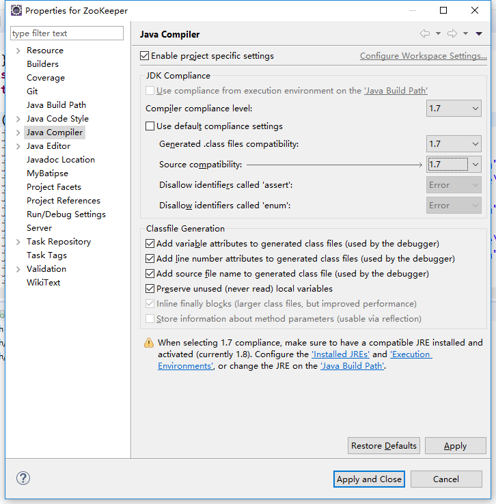Expand the Java Code Style node
496x504 pixels.
[x=18, y=119]
